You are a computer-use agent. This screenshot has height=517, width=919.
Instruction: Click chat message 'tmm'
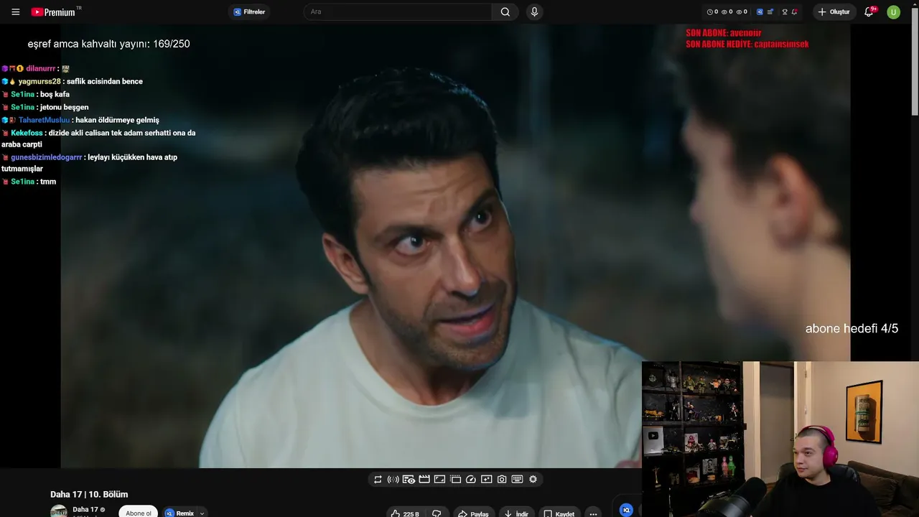48,182
